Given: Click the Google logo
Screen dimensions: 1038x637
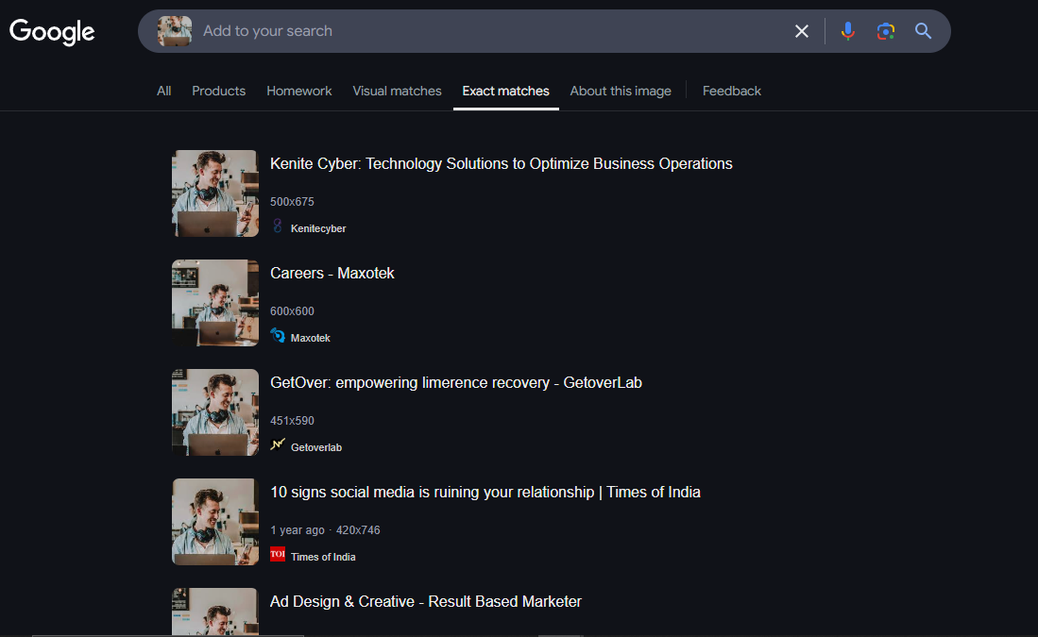Looking at the screenshot, I should point(52,31).
